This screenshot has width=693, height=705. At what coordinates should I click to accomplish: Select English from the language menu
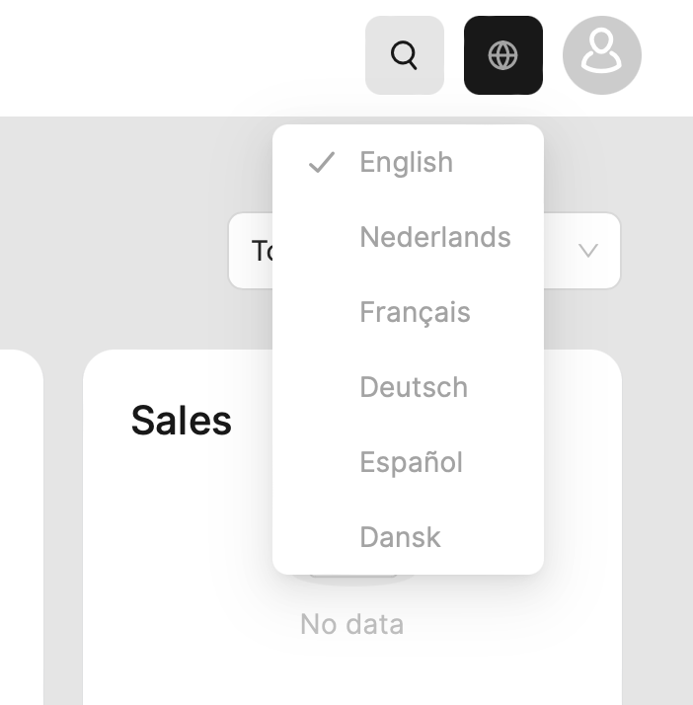[x=406, y=163]
